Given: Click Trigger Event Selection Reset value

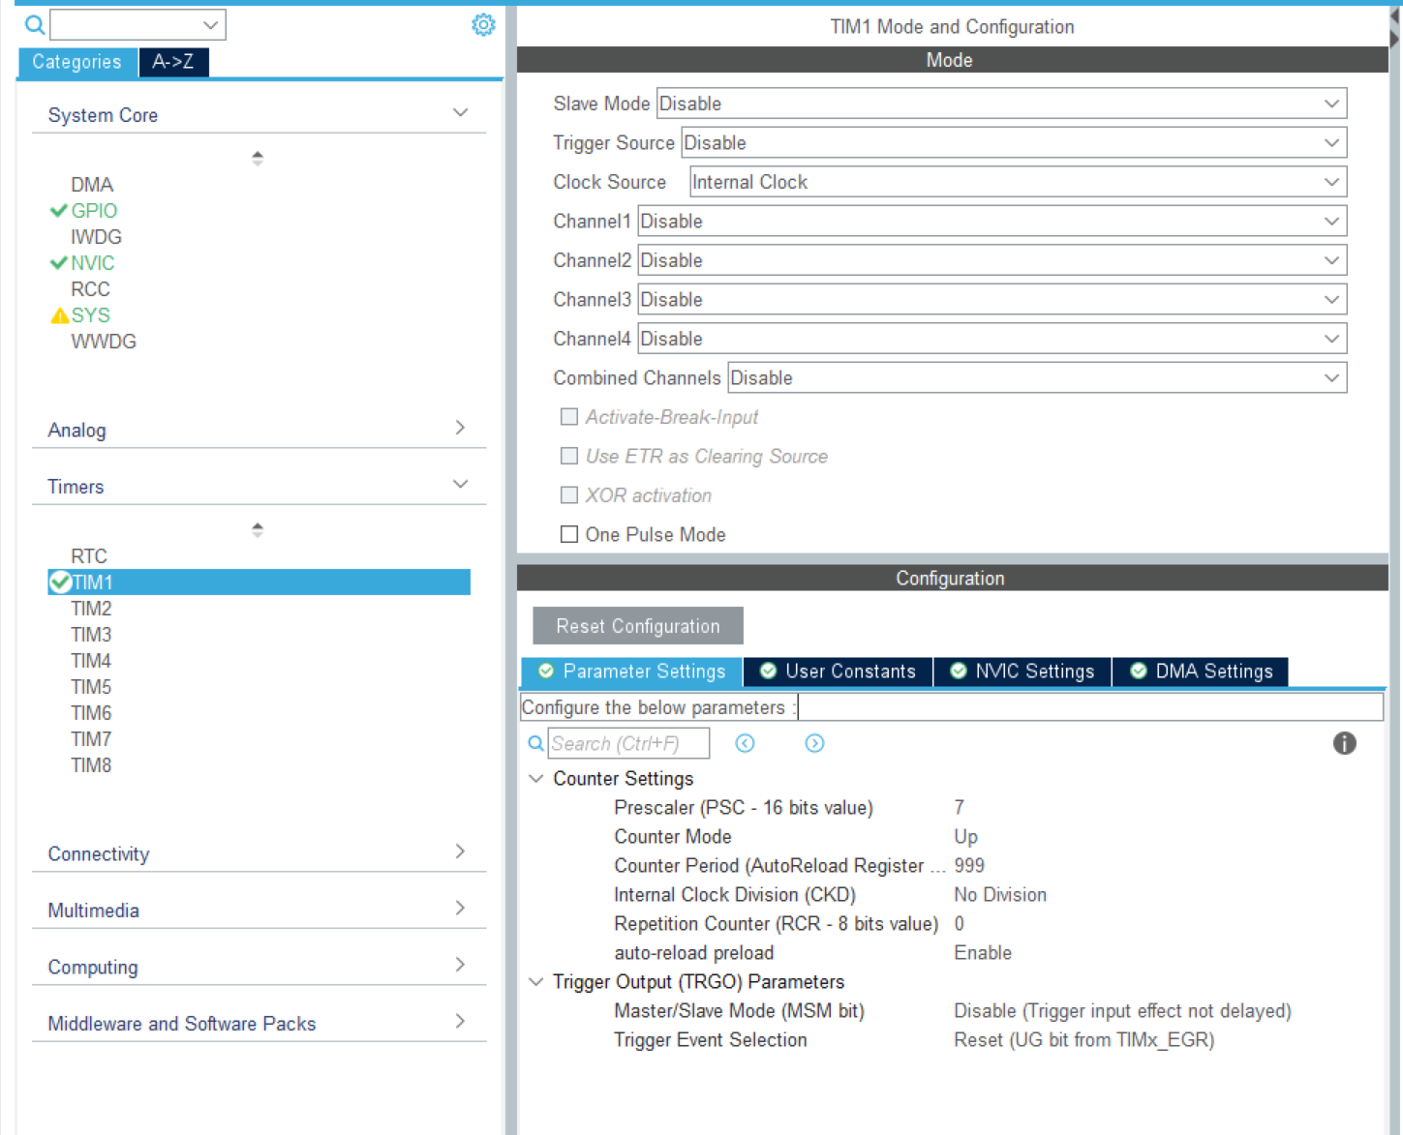Looking at the screenshot, I should (x=1084, y=1039).
